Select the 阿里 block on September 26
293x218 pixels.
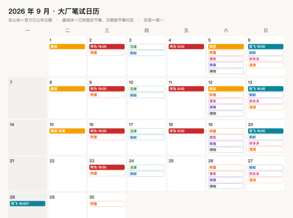coord(226,167)
